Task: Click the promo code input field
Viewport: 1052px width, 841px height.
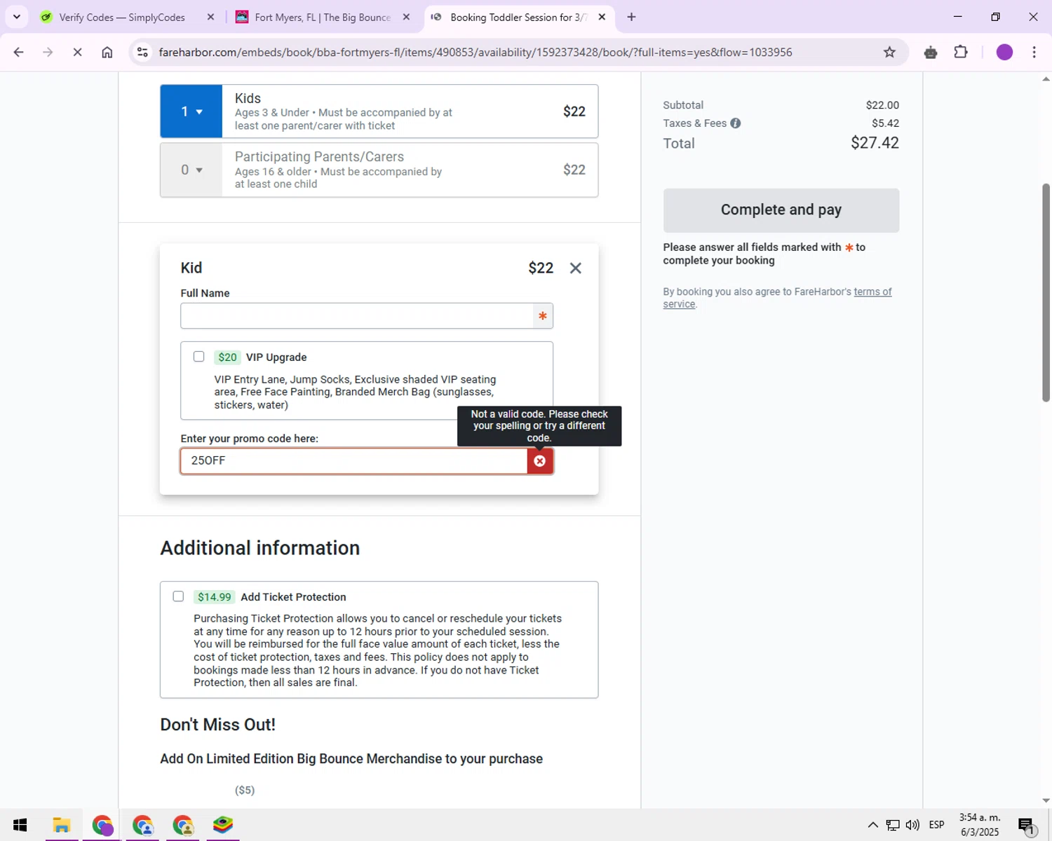Action: click(x=353, y=460)
